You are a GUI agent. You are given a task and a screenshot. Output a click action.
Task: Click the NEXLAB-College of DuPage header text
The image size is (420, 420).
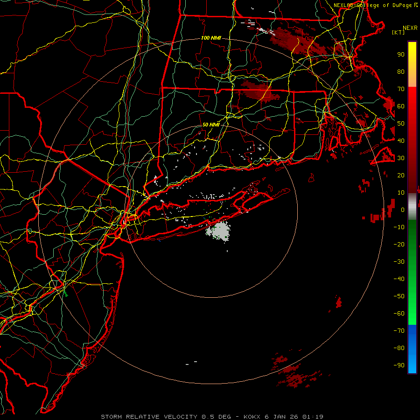click(x=375, y=5)
